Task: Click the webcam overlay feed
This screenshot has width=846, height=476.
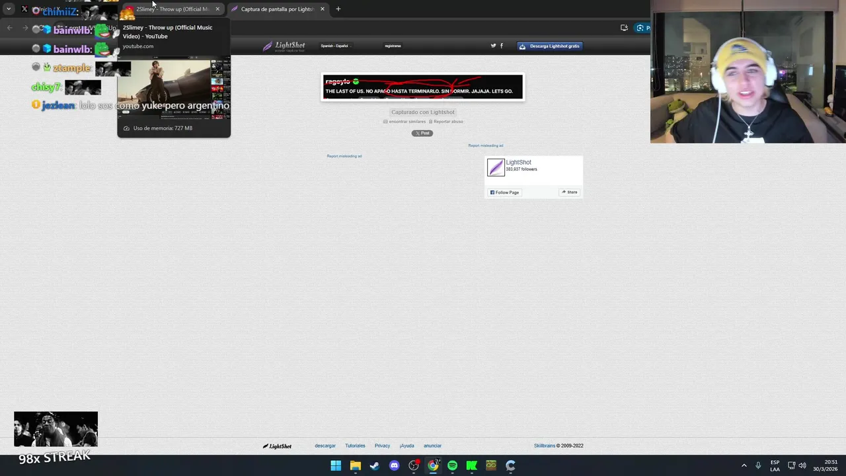Action: coord(748,71)
